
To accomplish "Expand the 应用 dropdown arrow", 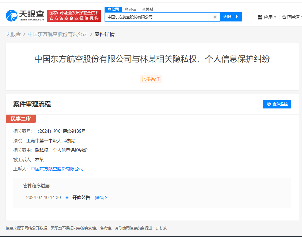I will click(276, 17).
